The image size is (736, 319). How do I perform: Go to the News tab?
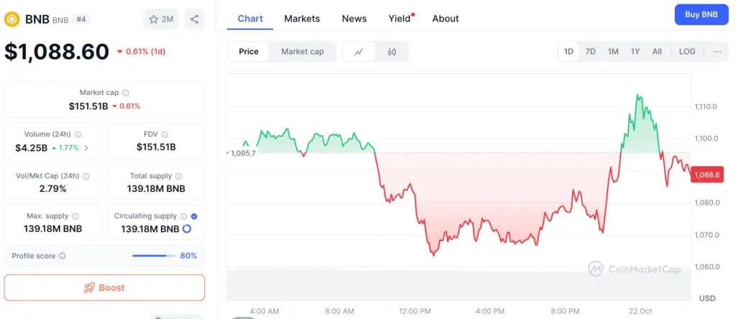point(354,19)
